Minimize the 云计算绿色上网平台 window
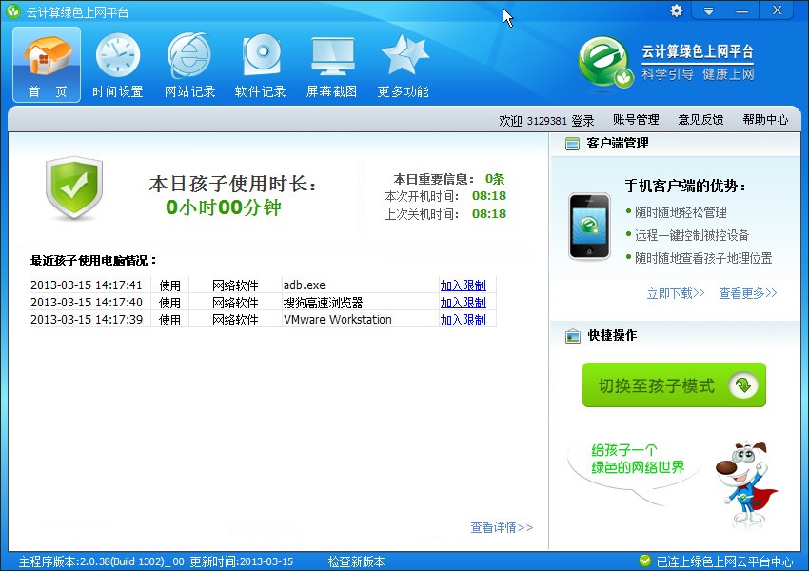This screenshot has height=571, width=809. 742,10
